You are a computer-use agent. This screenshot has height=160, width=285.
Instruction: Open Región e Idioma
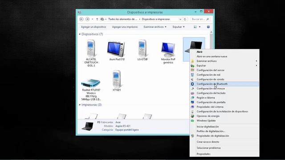(x=206, y=98)
